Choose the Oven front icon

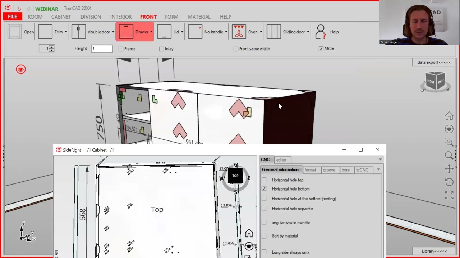click(x=239, y=32)
